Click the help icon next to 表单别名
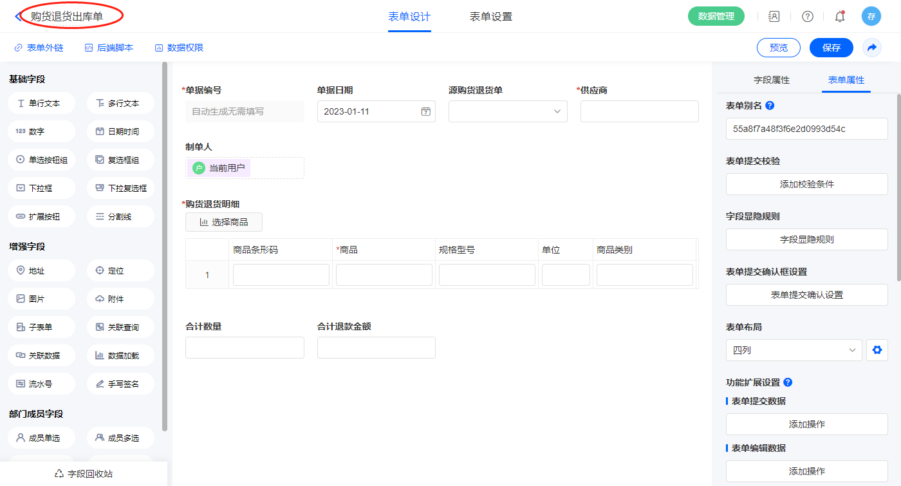This screenshot has height=486, width=901. click(770, 106)
